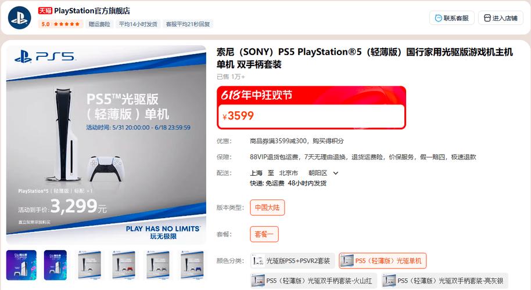Viewport: 531px width, 290px height.
Task: Choose PS5 光驱双手柄套装-亮灰银 option
Action: [x=444, y=281]
